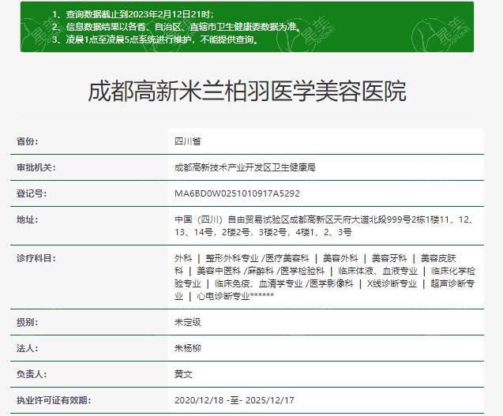Click the 级别 field label
Image resolution: width=503 pixels, height=416 pixels.
pos(28,322)
